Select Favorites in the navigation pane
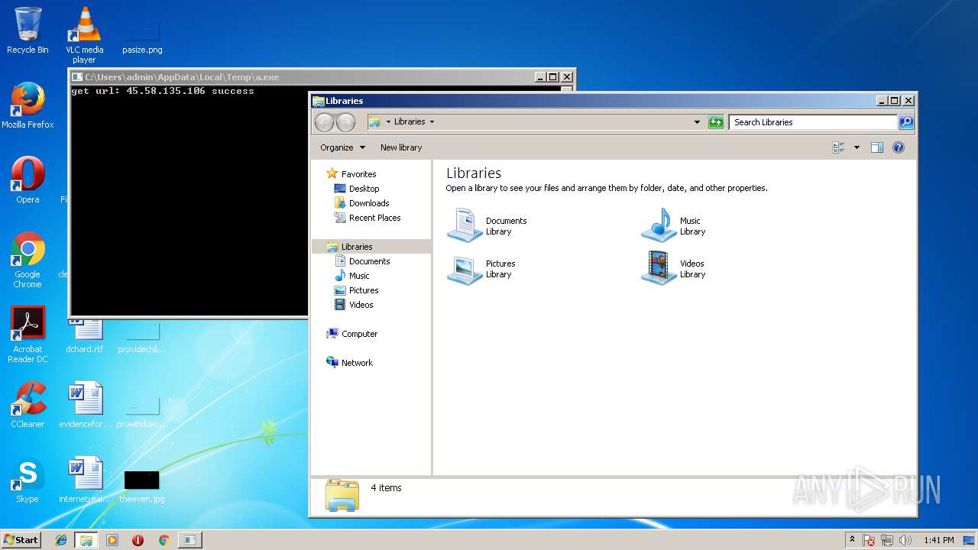This screenshot has width=978, height=550. 351,174
